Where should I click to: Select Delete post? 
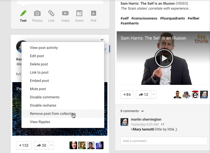tap(63, 64)
